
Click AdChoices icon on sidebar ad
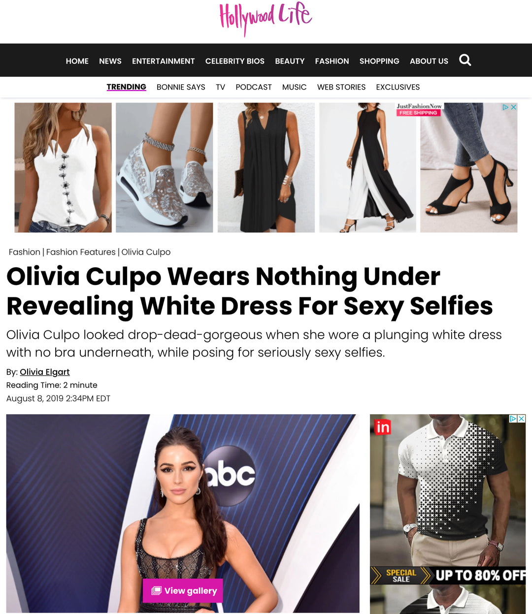tap(513, 419)
